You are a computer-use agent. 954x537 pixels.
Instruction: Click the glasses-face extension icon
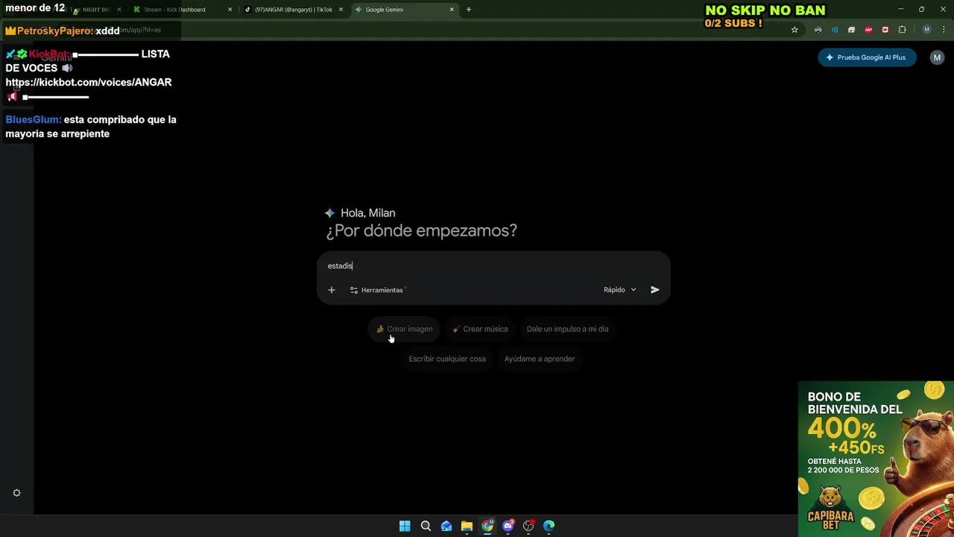tap(818, 30)
